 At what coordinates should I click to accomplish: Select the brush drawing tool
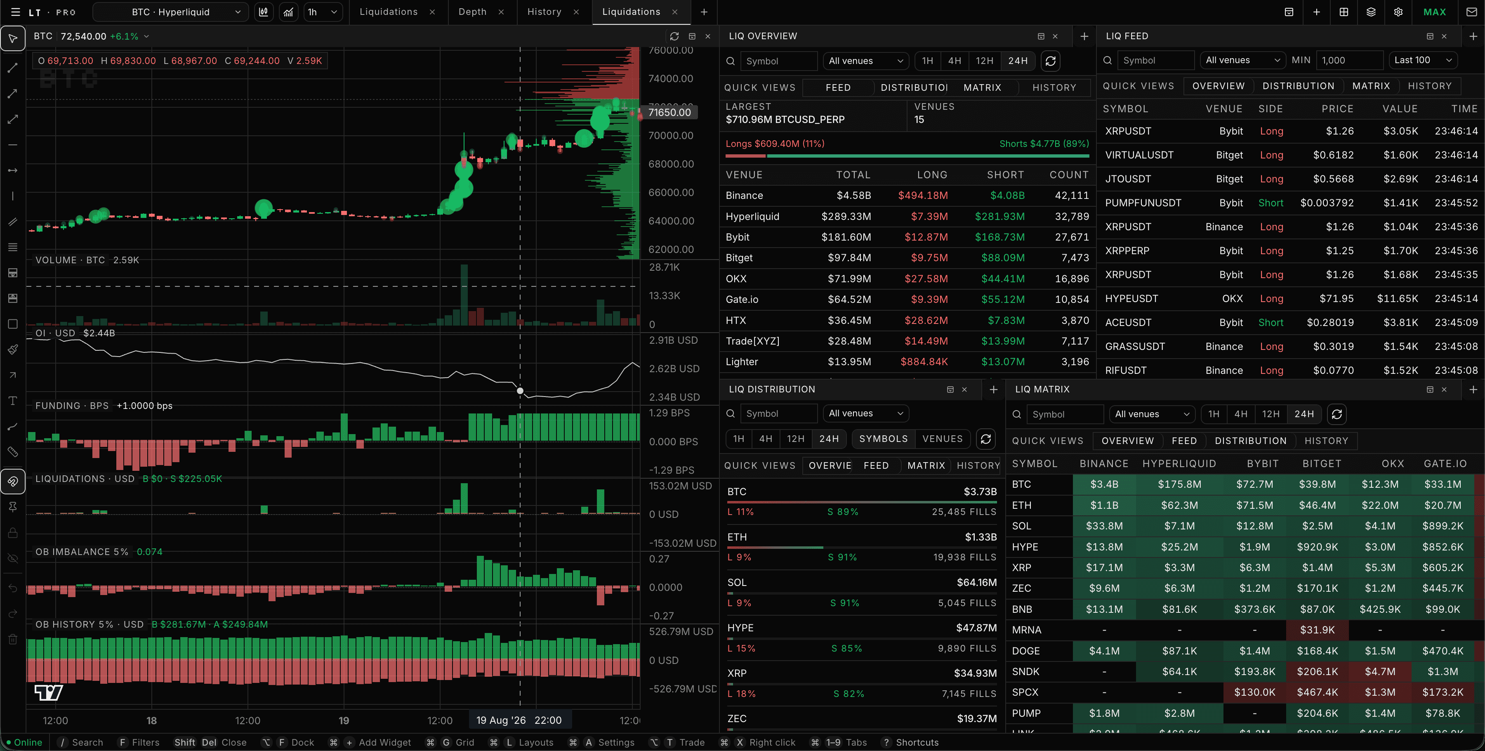coord(13,350)
